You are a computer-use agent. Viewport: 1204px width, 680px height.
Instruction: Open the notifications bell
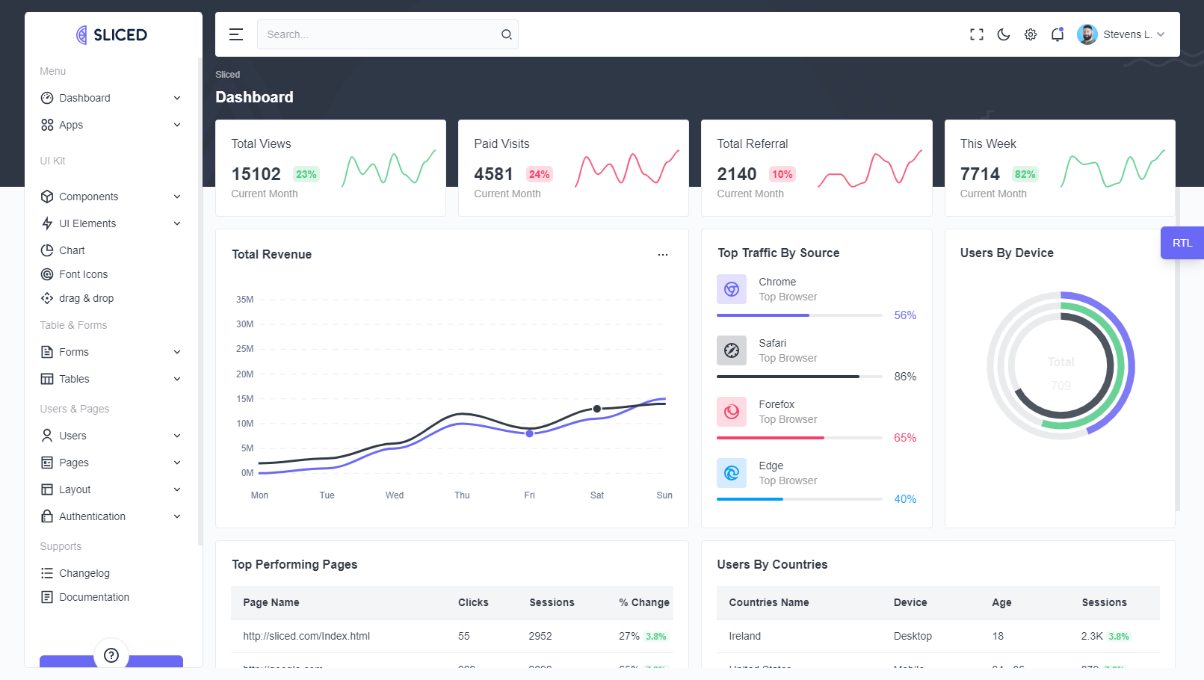tap(1057, 34)
